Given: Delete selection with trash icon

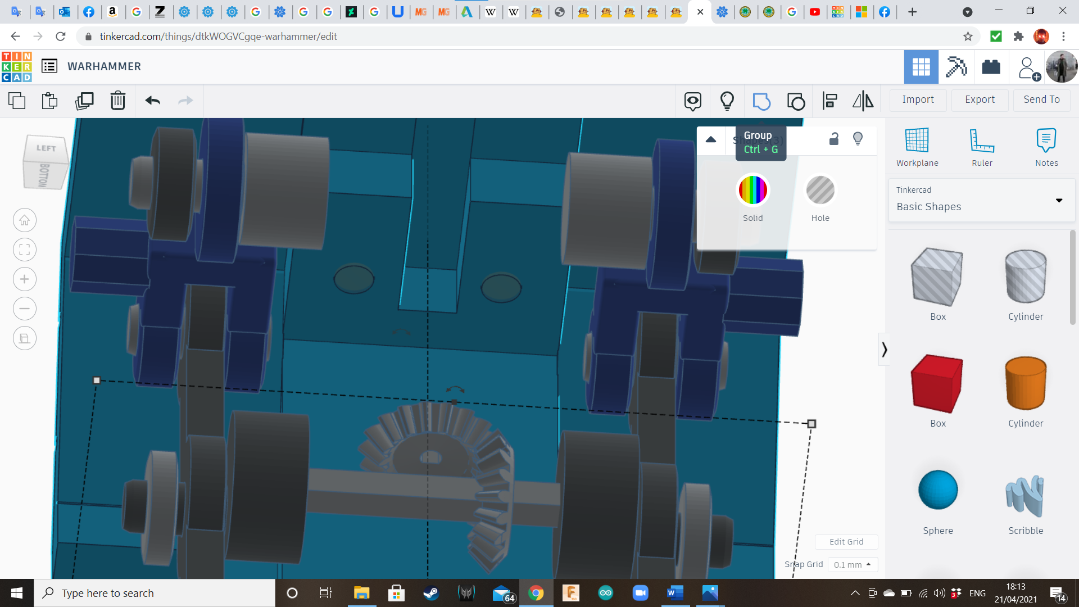Looking at the screenshot, I should pyautogui.click(x=118, y=101).
